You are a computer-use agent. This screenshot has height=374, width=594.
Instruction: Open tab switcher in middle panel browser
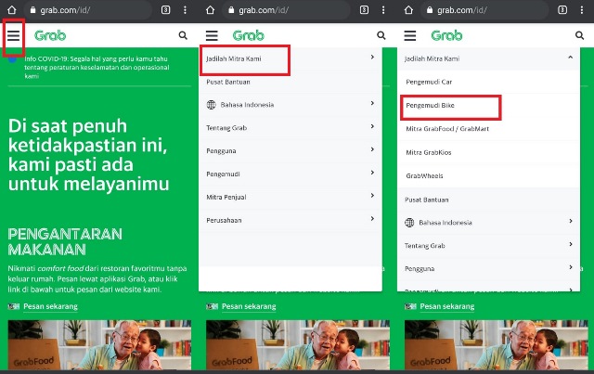coord(364,10)
